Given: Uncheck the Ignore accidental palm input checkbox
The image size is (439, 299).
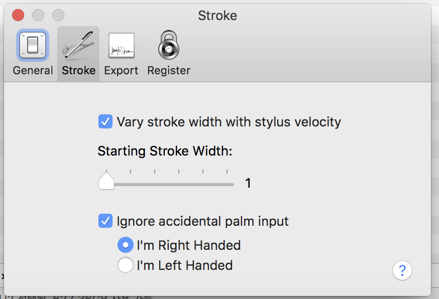Looking at the screenshot, I should click(x=105, y=221).
